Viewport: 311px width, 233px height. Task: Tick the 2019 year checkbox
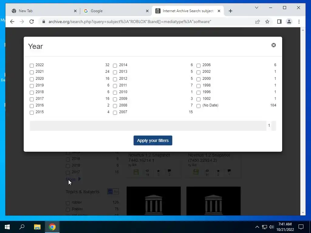tap(32, 86)
